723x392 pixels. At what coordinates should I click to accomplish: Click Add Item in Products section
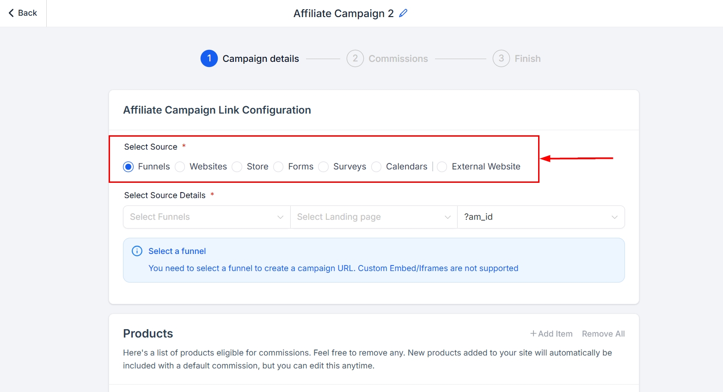click(x=551, y=334)
